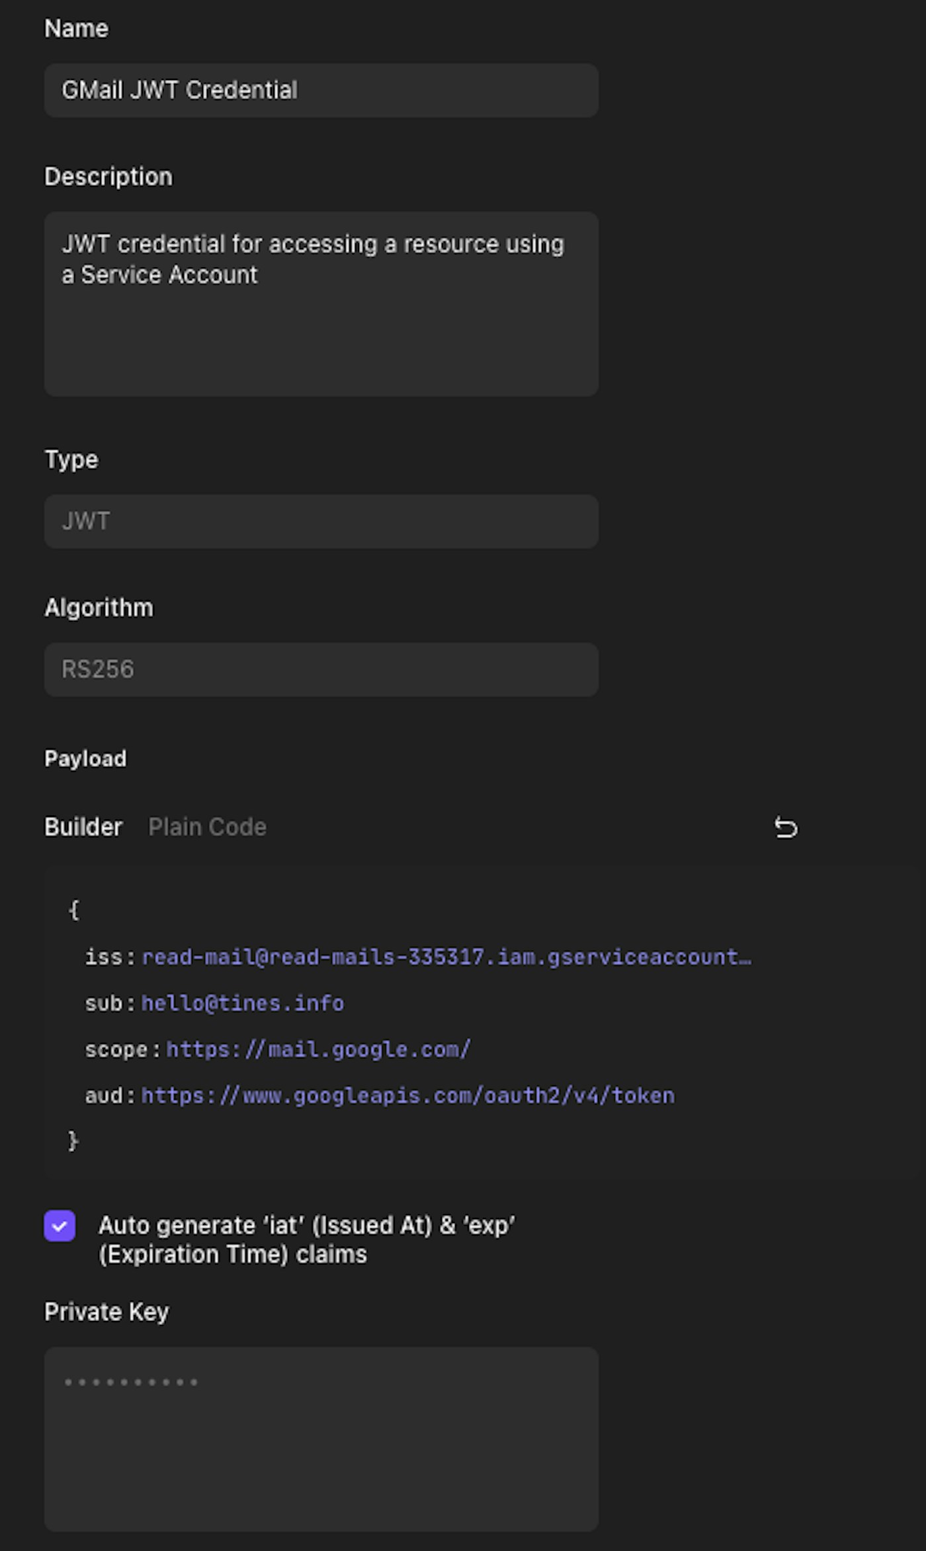Click the Name field with GMail JWT Credential
926x1551 pixels.
321,91
